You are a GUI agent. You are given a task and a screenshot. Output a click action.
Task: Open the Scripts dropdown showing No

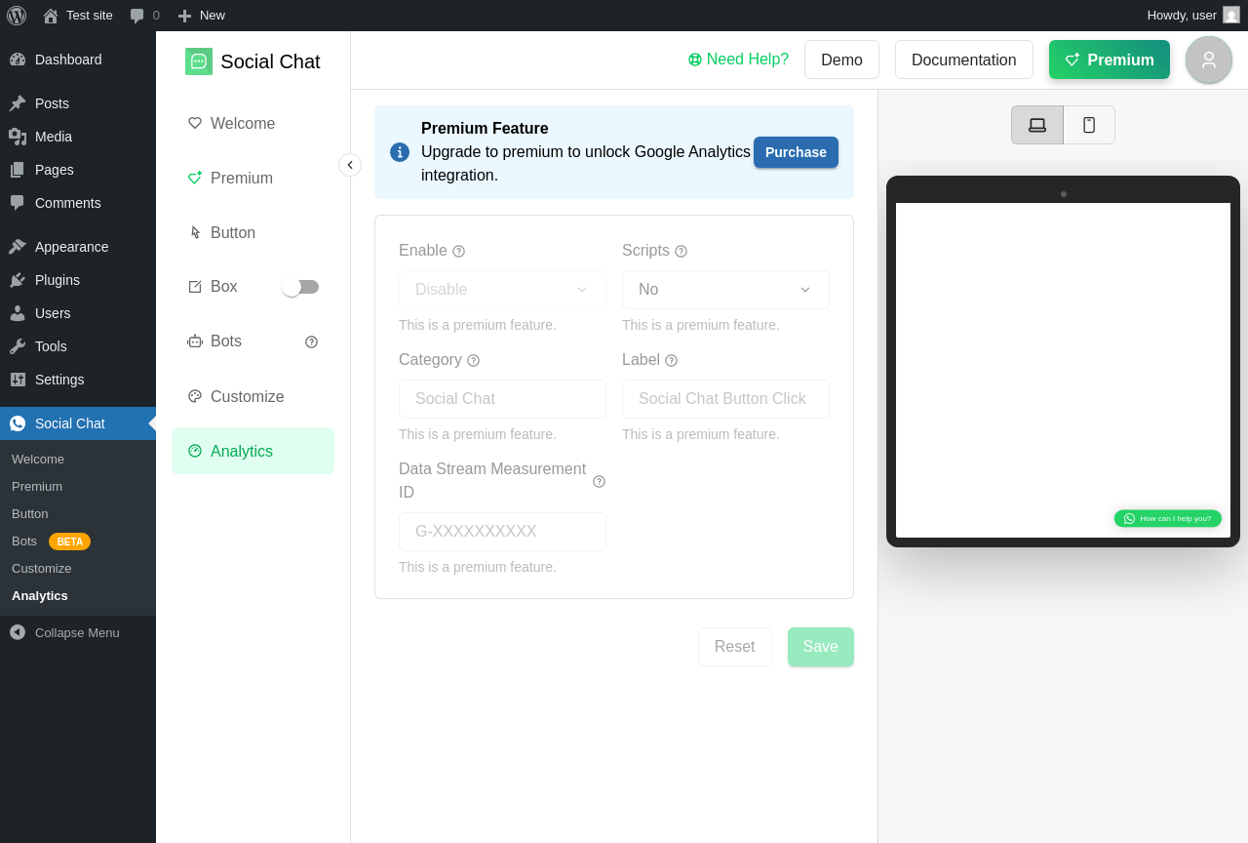725,290
